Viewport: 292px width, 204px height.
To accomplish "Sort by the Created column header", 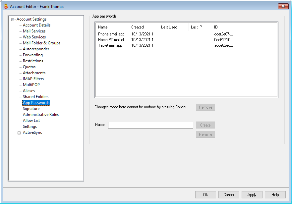I will pyautogui.click(x=144, y=27).
